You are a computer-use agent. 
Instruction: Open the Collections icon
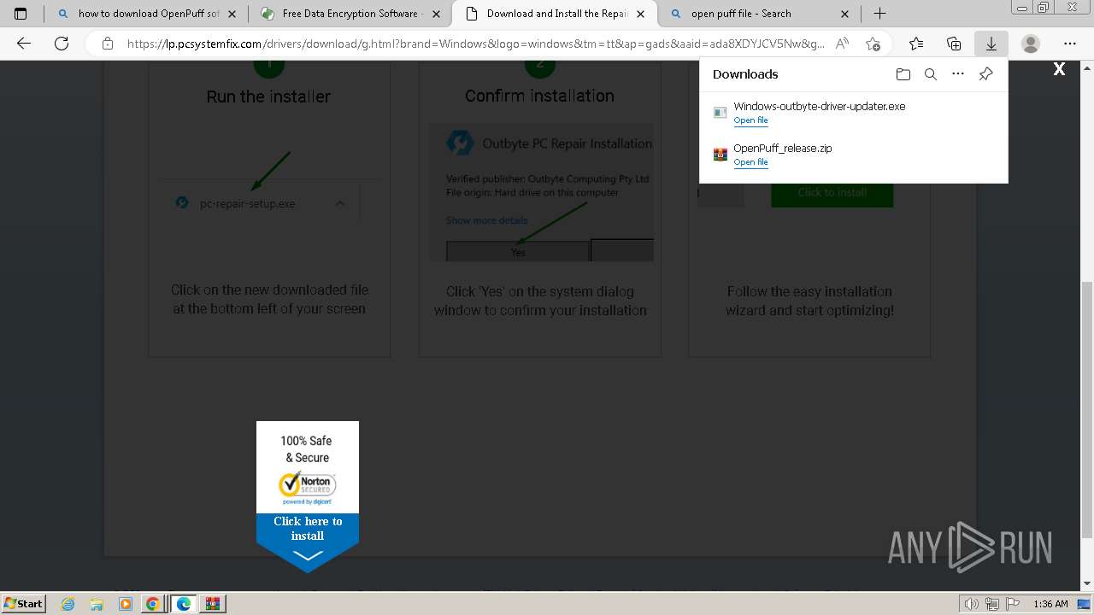click(x=954, y=44)
